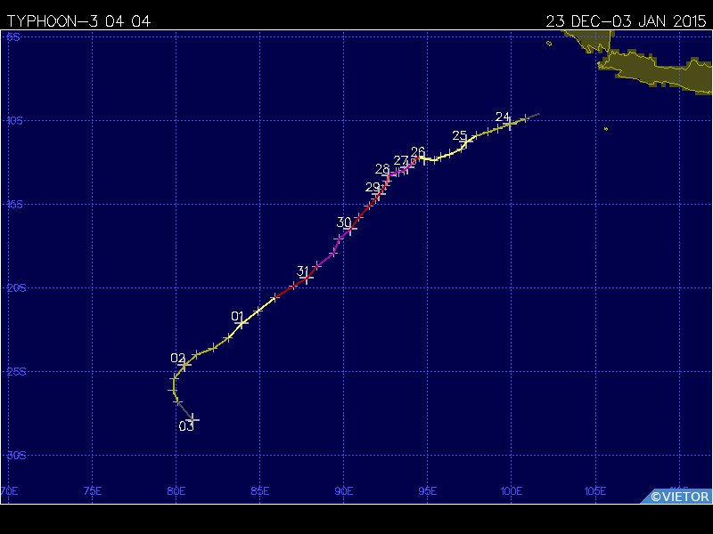The image size is (713, 534).
Task: Click the 105E longitude label
Action: [x=595, y=491]
